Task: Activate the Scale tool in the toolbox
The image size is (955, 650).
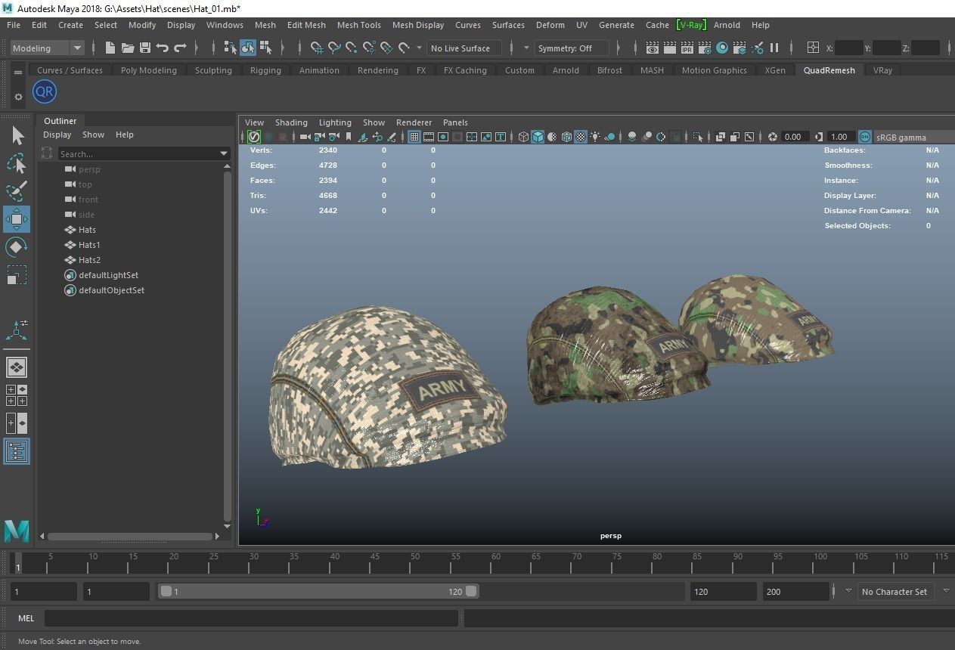Action: point(17,274)
